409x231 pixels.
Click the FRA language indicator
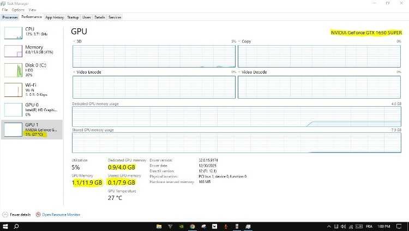pos(369,227)
